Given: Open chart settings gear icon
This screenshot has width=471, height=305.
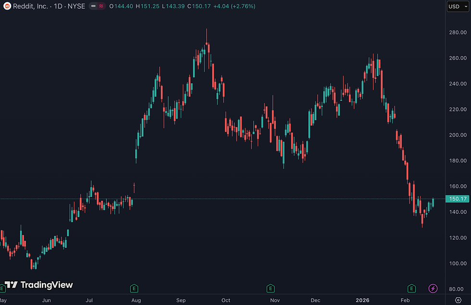Looking at the screenshot, I should pos(458,300).
